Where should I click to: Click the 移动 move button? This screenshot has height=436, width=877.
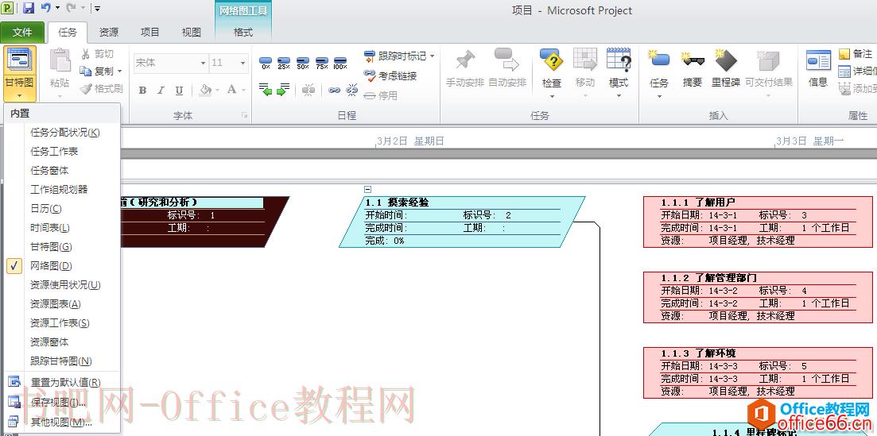click(585, 73)
